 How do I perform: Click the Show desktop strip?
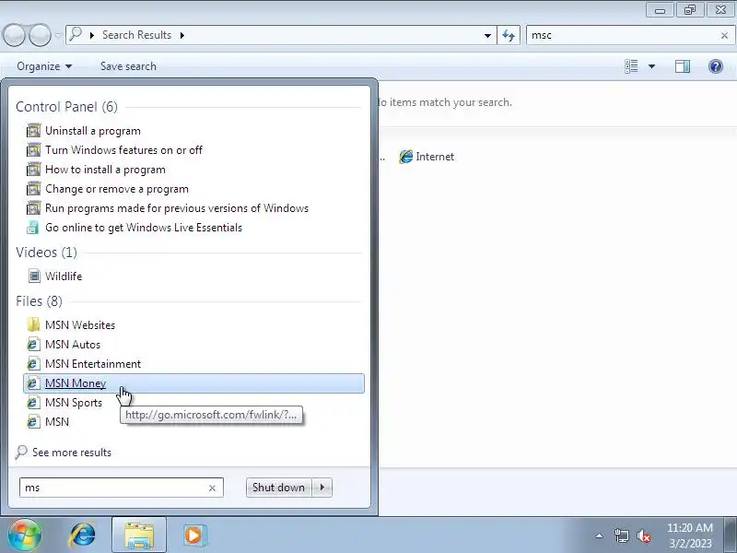tap(731, 535)
